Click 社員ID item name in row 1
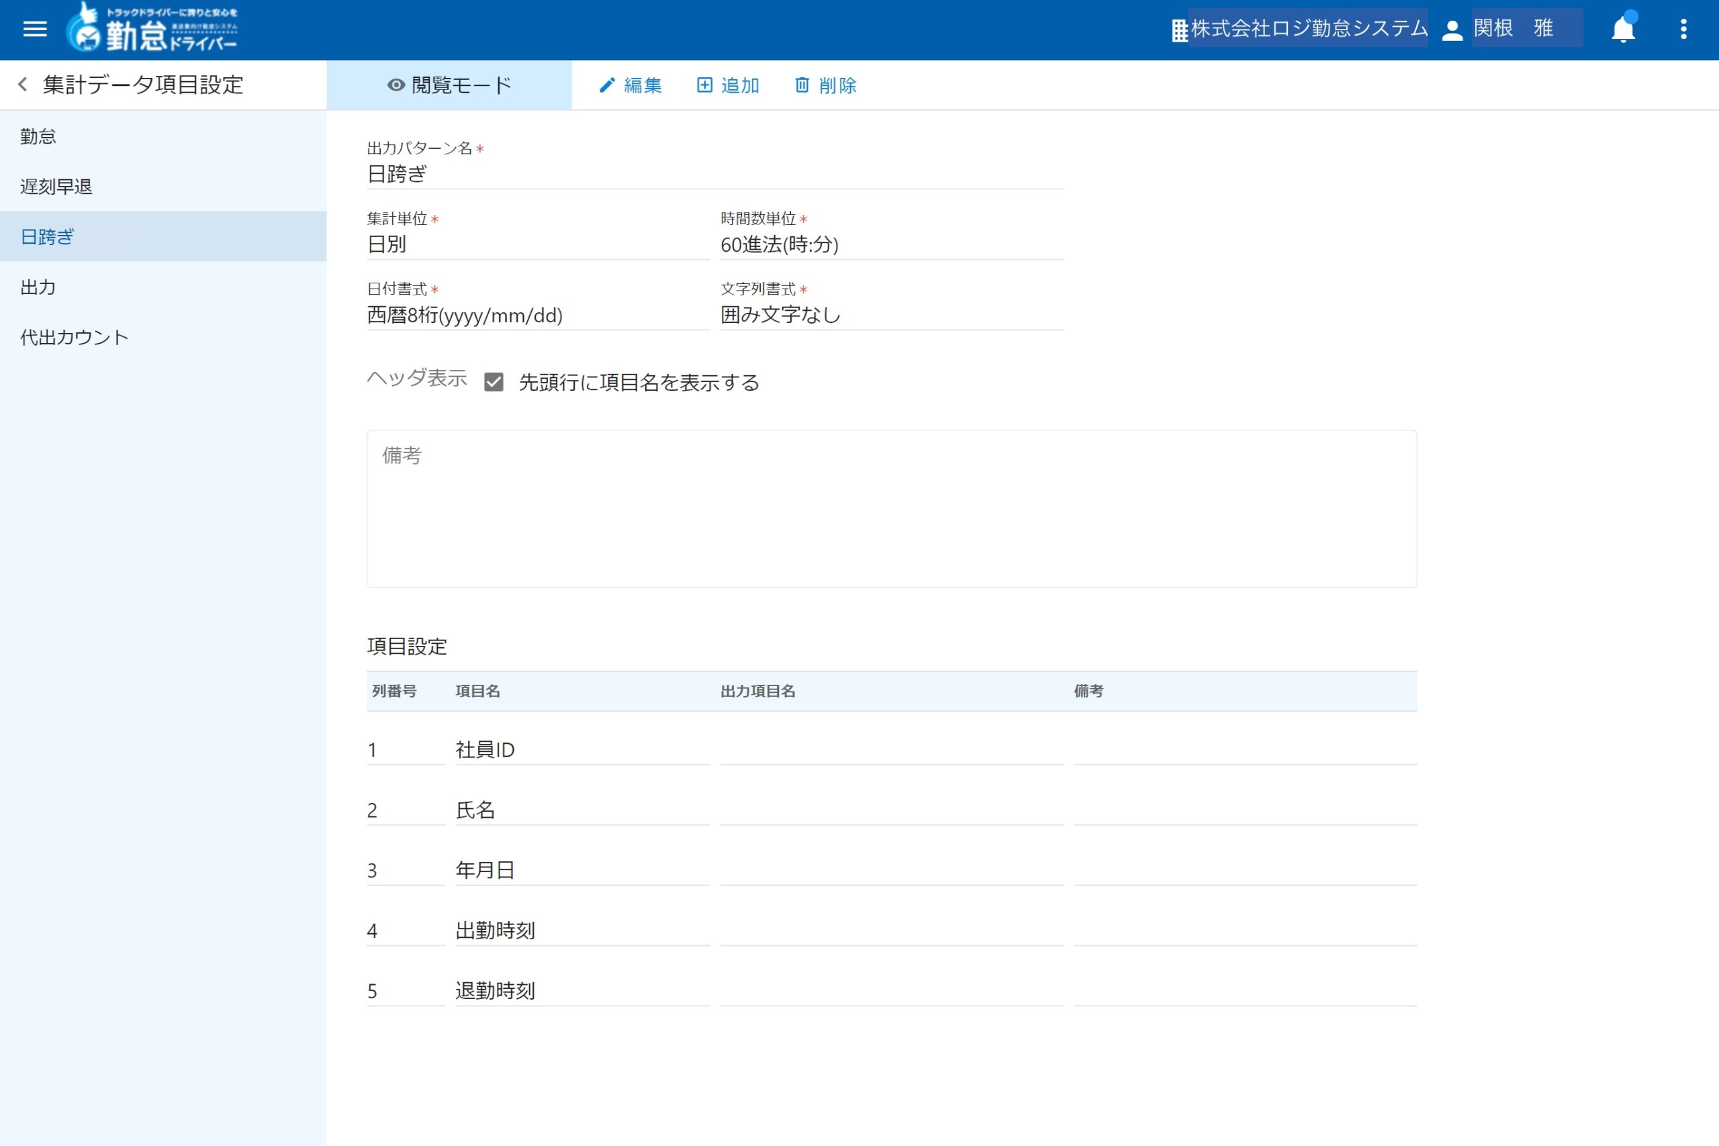1719x1146 pixels. point(582,750)
